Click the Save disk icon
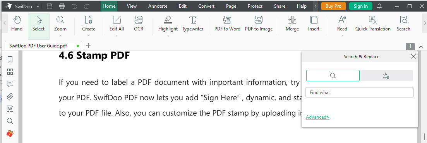Viewport: 427px width, 143px height. click(x=50, y=6)
